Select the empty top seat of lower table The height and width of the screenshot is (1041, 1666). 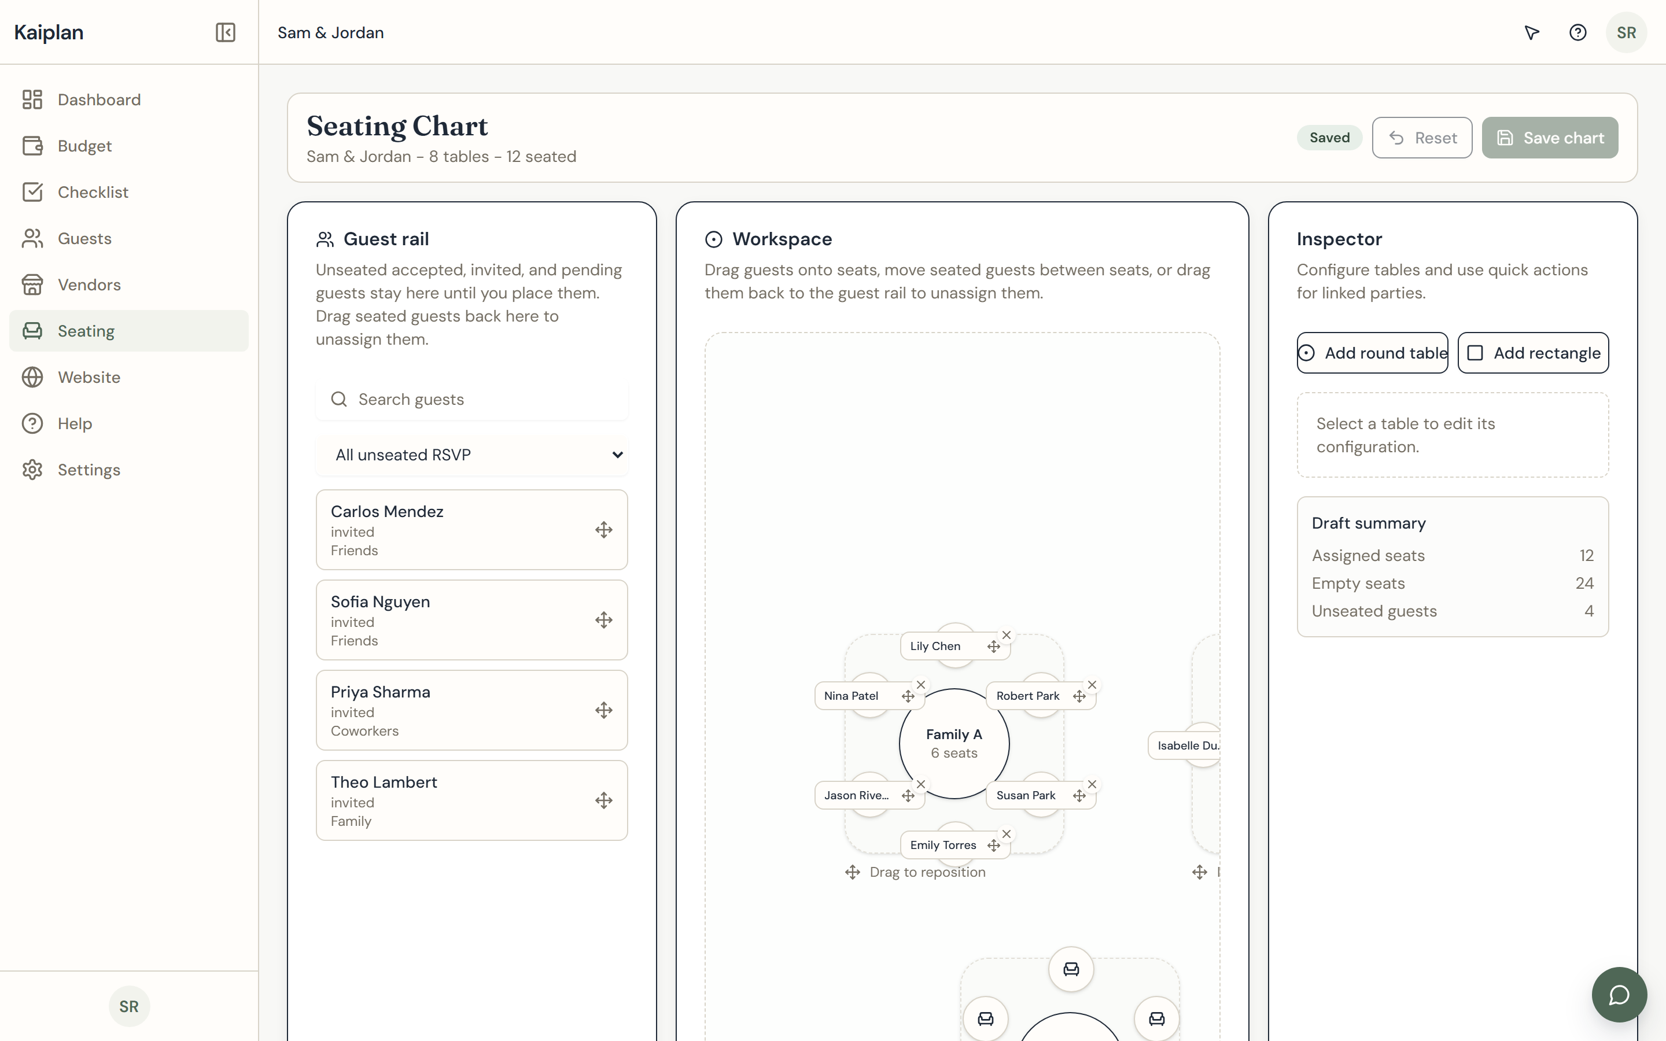[1071, 969]
